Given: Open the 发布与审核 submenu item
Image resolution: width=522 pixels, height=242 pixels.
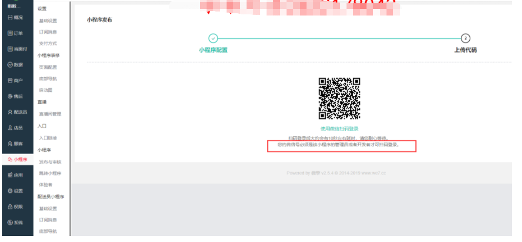Looking at the screenshot, I should click(51, 162).
